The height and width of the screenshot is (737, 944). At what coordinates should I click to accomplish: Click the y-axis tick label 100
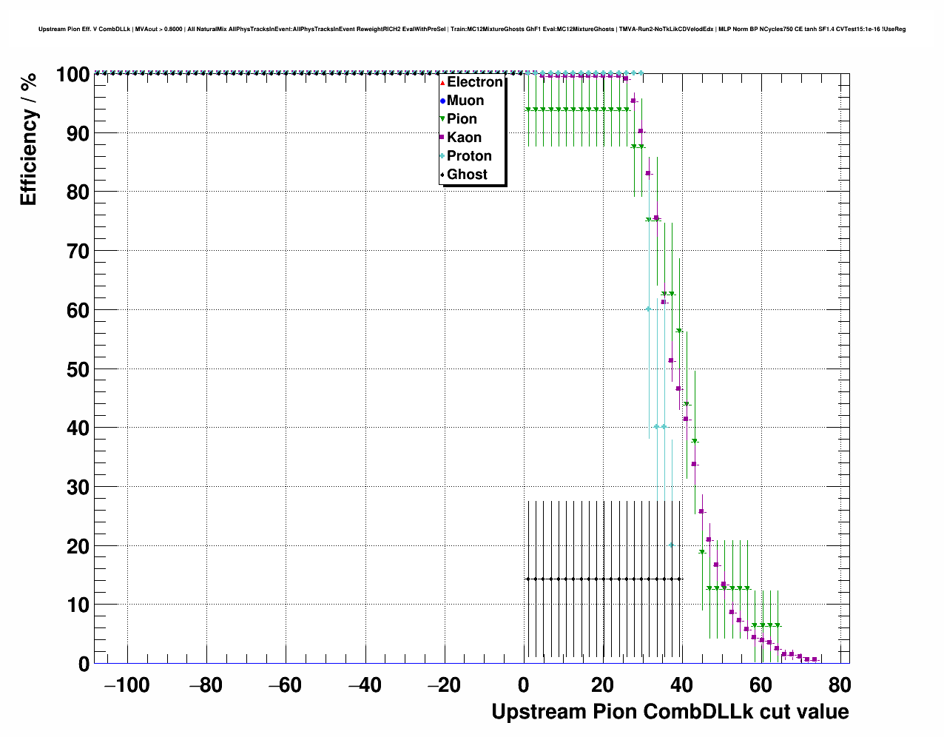point(73,75)
